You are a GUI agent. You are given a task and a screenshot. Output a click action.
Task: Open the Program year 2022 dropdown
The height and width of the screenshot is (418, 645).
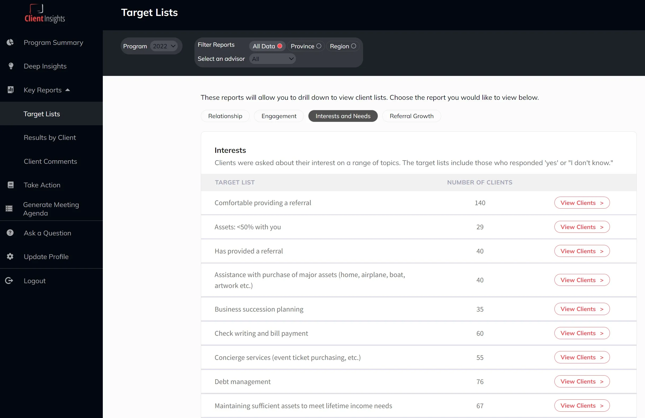[164, 46]
